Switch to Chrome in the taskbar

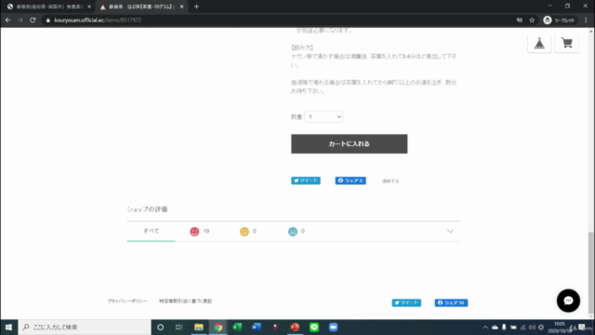(218, 327)
